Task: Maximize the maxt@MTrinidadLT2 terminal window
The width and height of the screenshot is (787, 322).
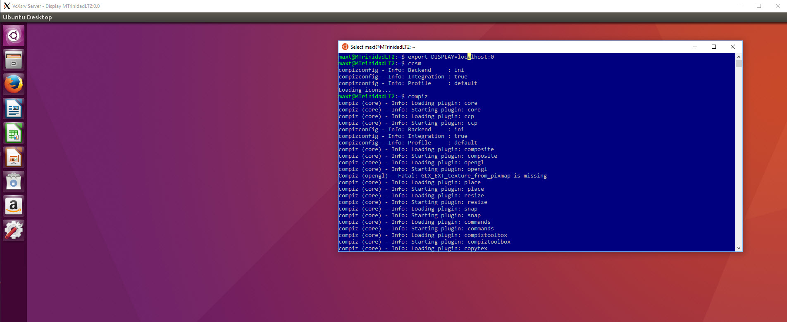Action: click(714, 47)
